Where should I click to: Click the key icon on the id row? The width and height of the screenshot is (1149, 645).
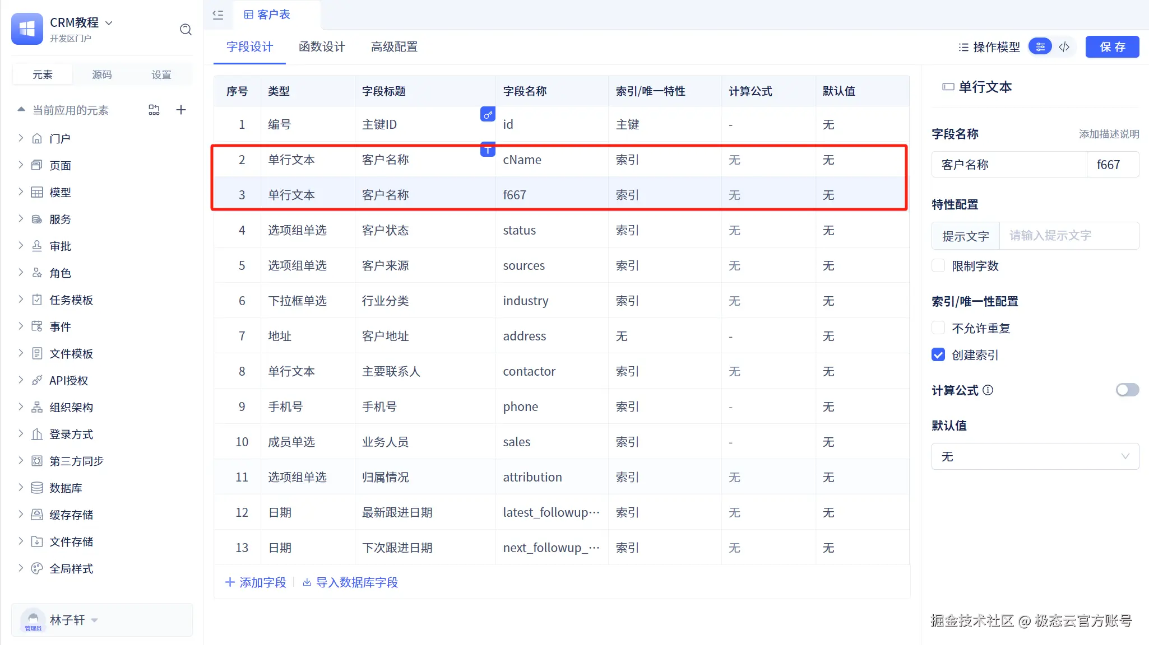coord(488,114)
